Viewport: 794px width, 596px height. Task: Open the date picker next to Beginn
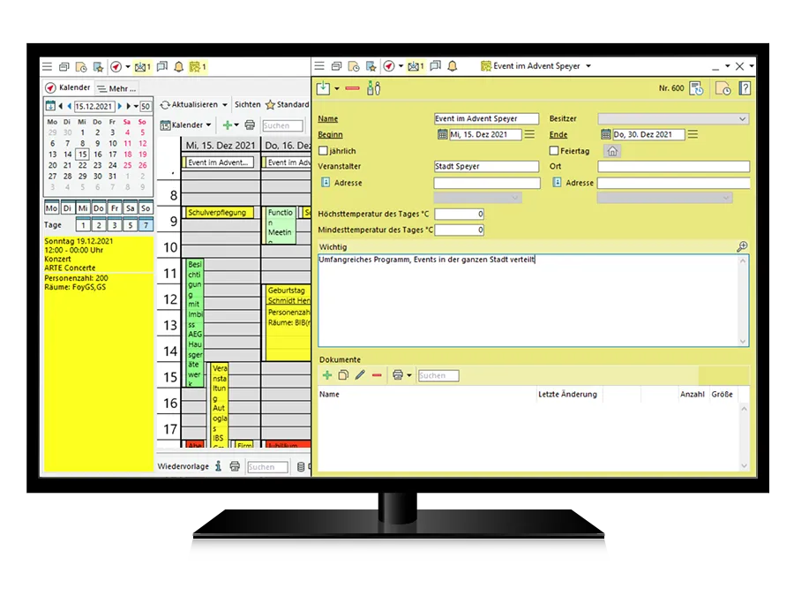tap(442, 135)
